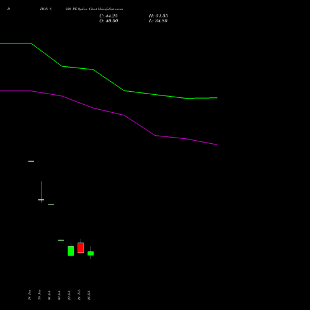
Task: Click the 02 Feb date label
Action: (60, 295)
